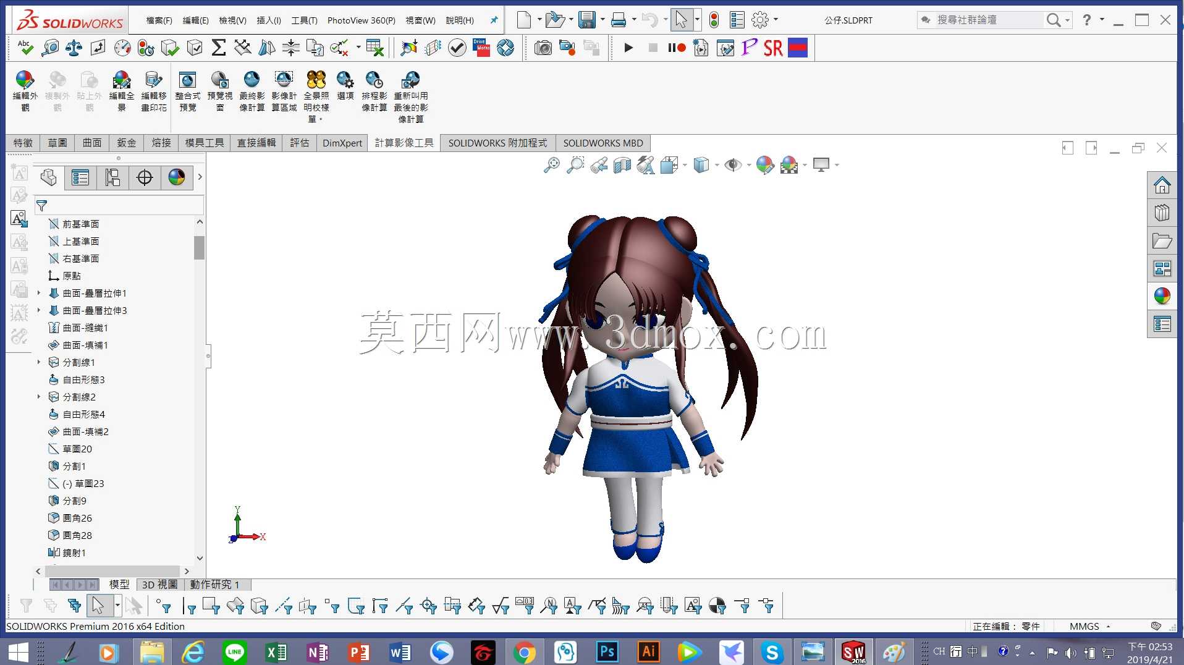Click the Rebuild traffic light icon
This screenshot has height=665, width=1184.
pyautogui.click(x=714, y=20)
